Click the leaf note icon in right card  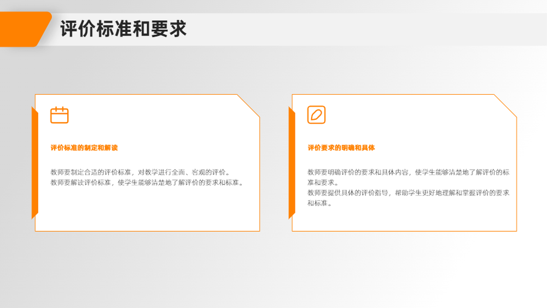pyautogui.click(x=316, y=115)
